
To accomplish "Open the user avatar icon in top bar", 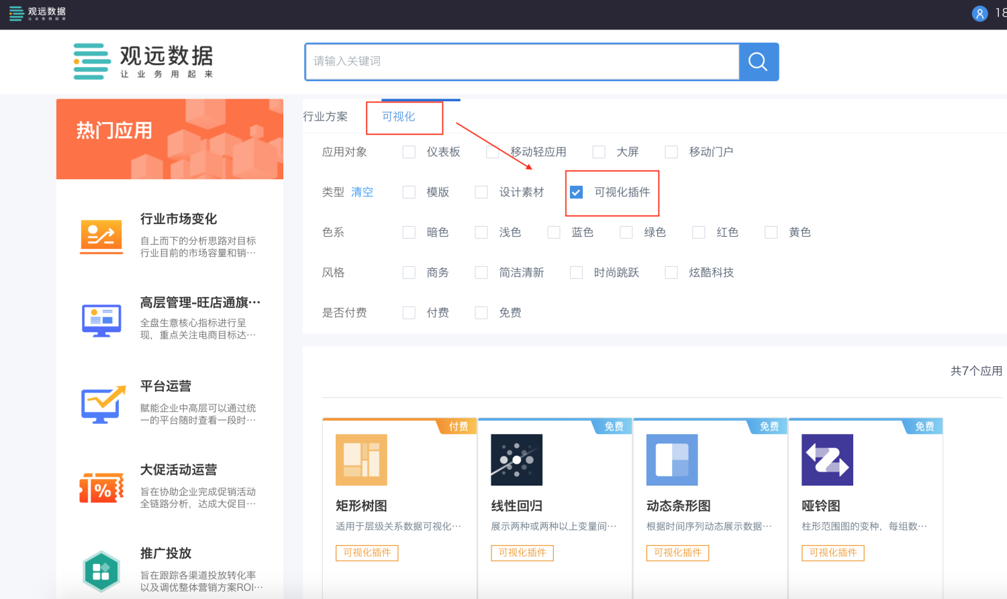I will [x=979, y=13].
